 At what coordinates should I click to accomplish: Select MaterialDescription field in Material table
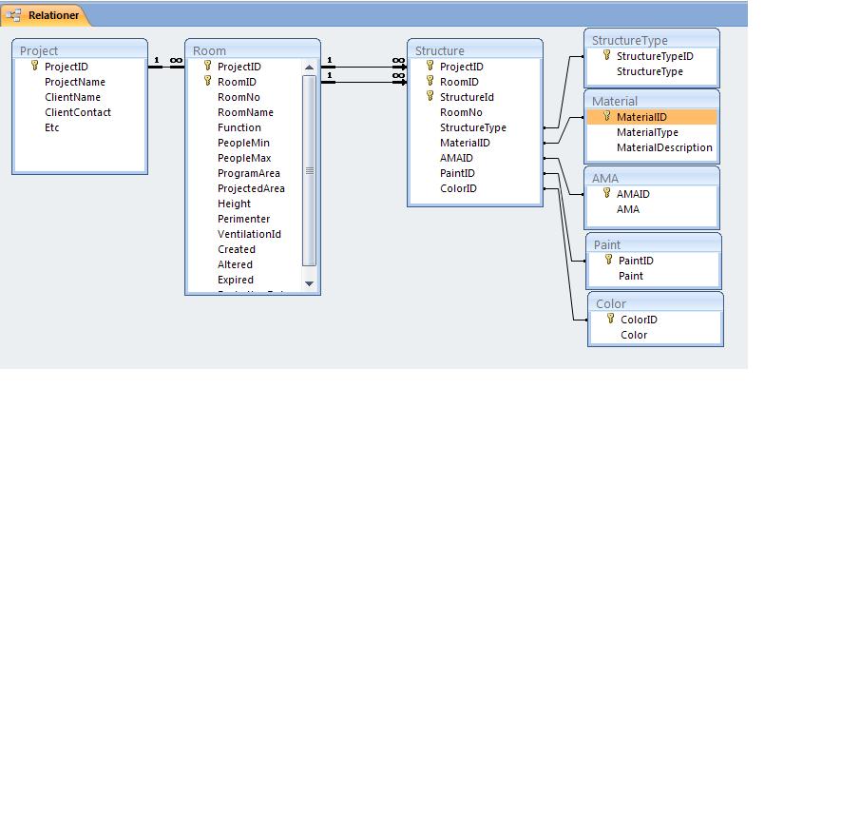[x=664, y=147]
